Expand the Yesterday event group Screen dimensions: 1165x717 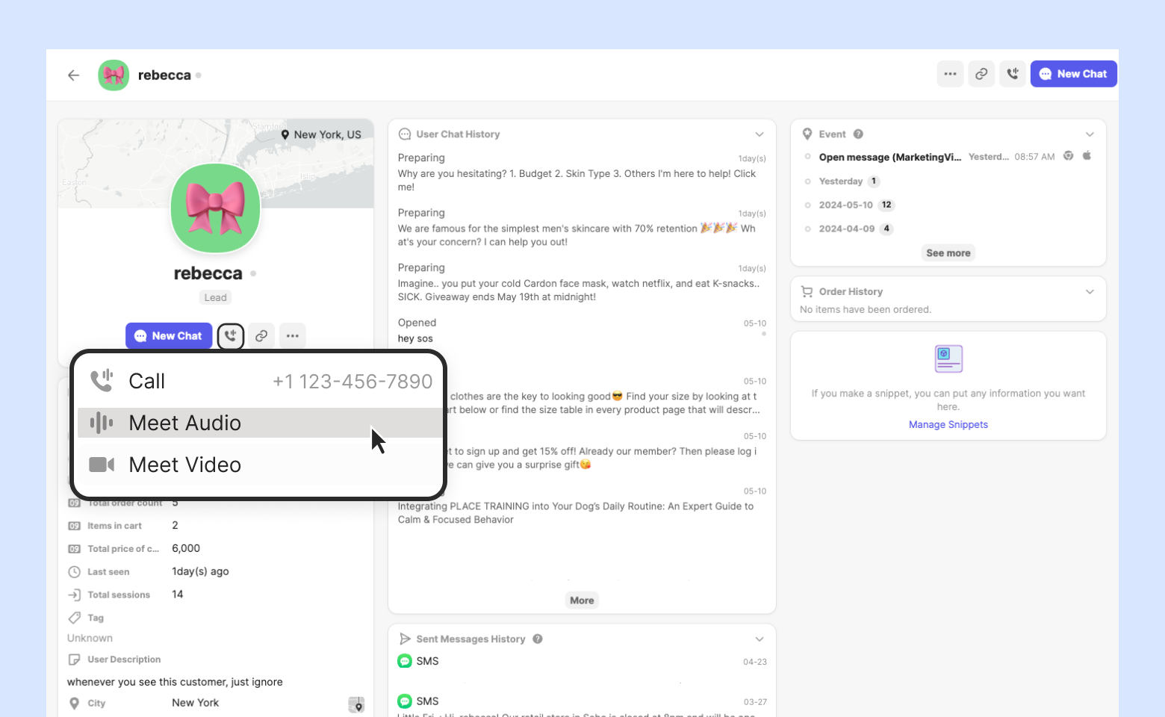[x=849, y=181]
